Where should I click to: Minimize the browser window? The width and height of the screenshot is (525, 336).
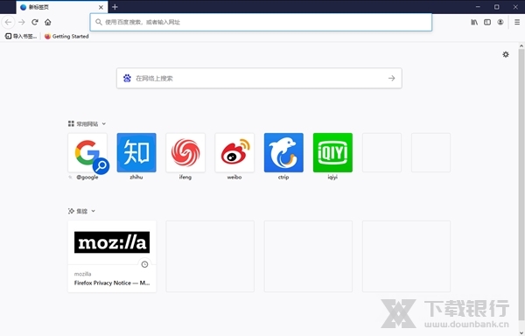478,7
